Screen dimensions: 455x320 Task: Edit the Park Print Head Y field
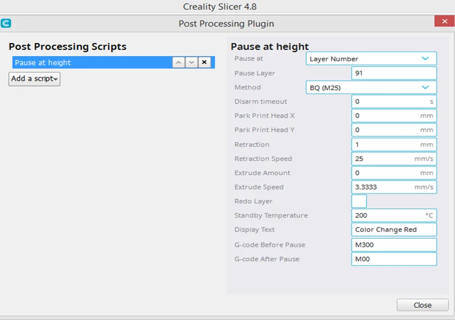pos(394,130)
